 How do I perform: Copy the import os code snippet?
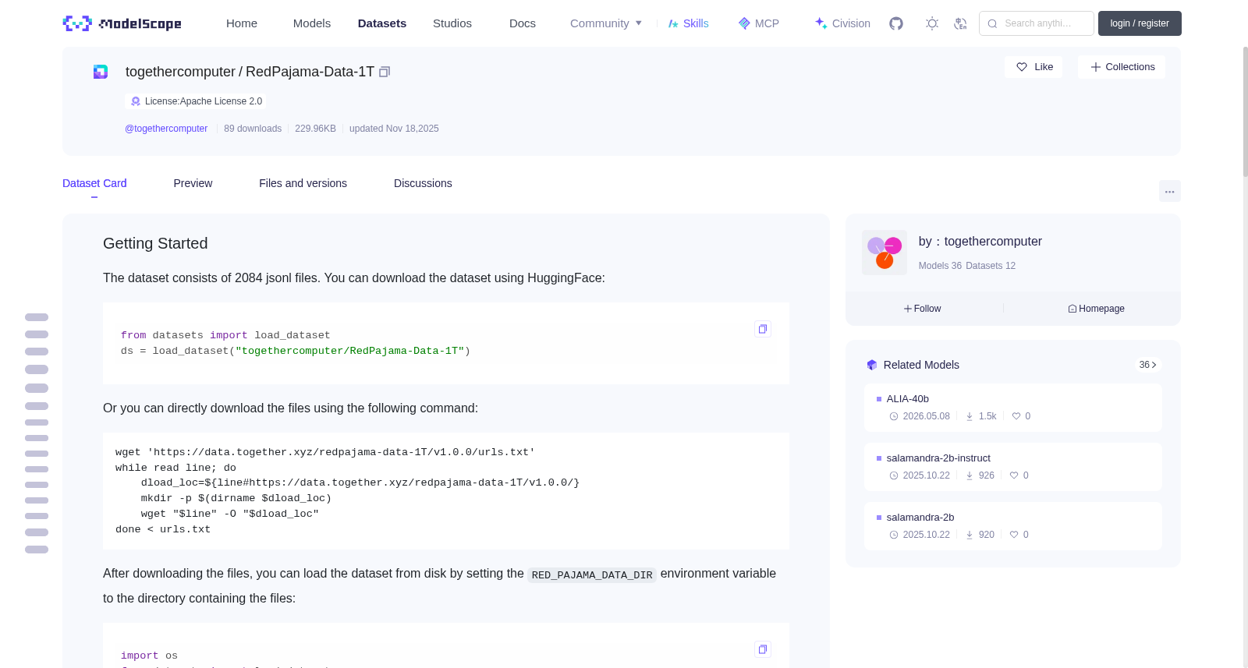763,649
